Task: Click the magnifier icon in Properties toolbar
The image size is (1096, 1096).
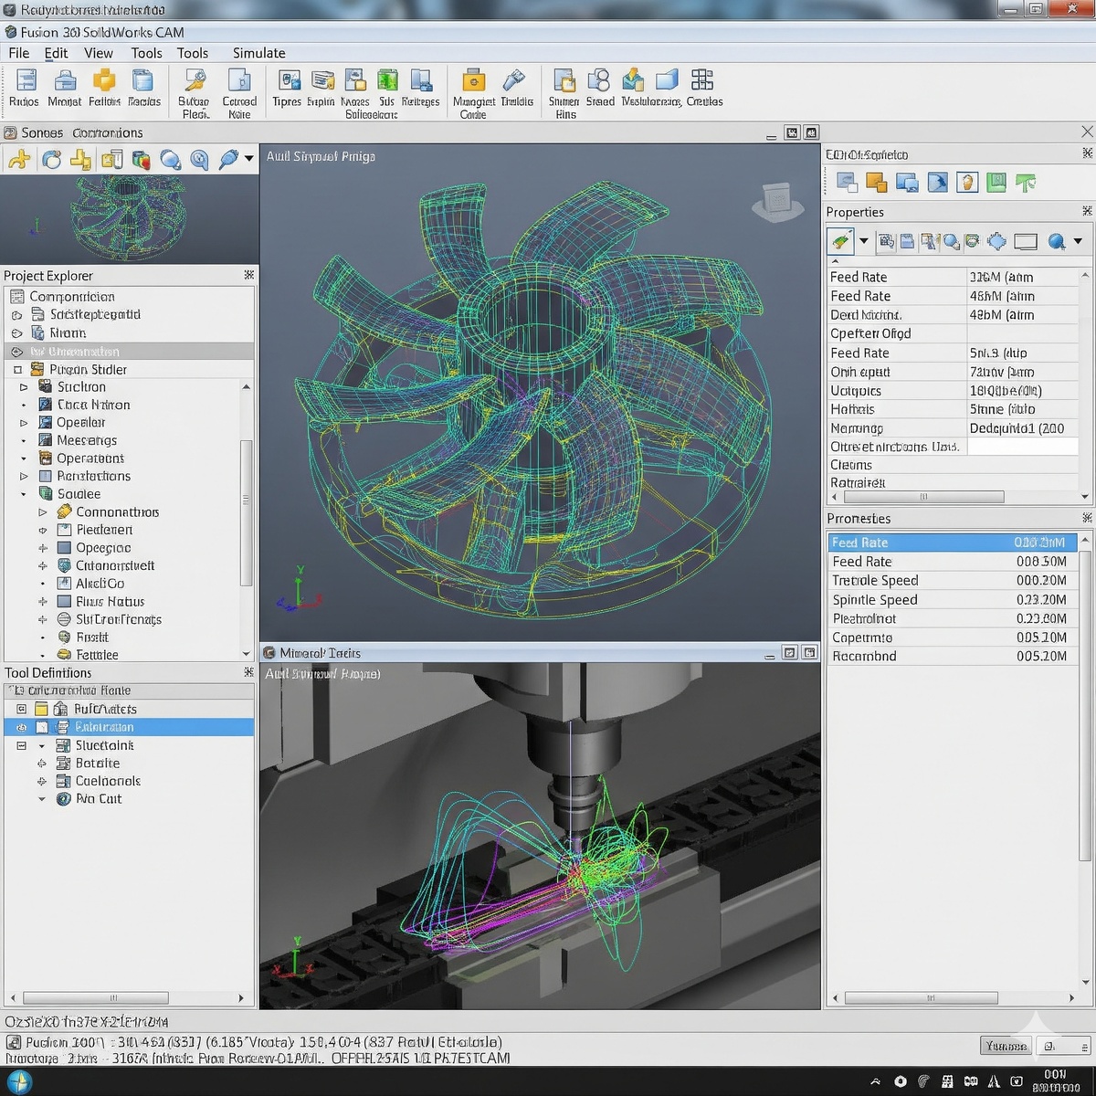Action: (1057, 241)
